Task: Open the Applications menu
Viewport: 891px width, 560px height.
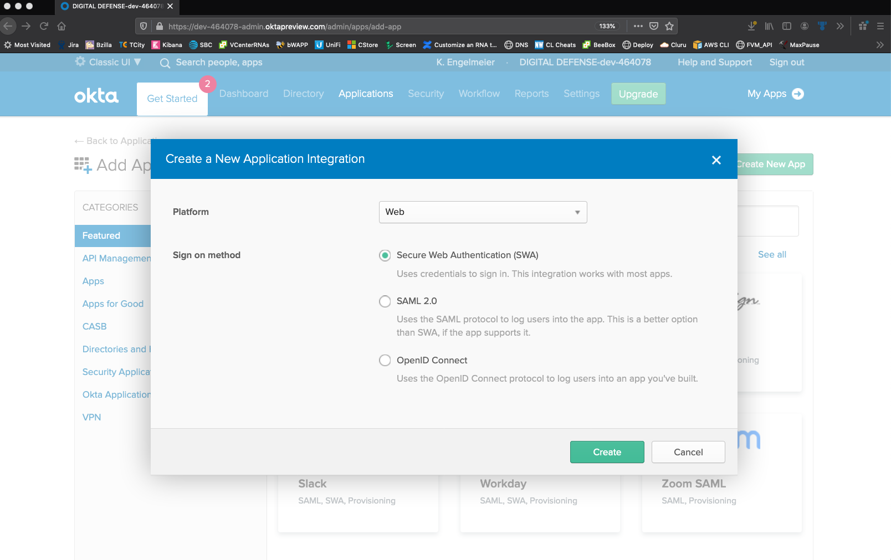Action: tap(366, 94)
